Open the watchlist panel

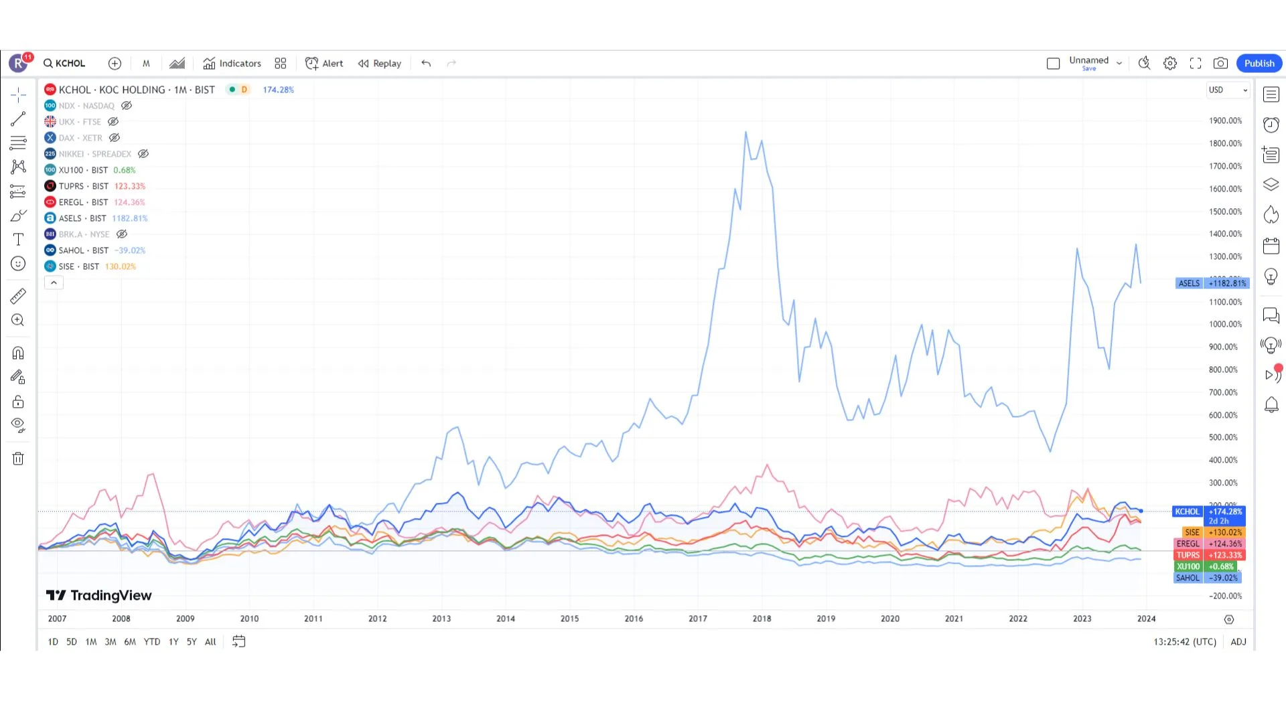tap(1271, 94)
